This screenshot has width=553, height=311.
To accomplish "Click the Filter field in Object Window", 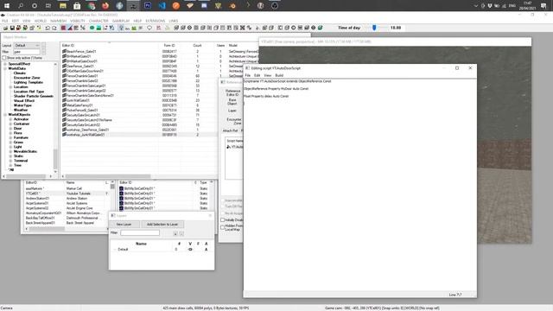I will click(27, 52).
